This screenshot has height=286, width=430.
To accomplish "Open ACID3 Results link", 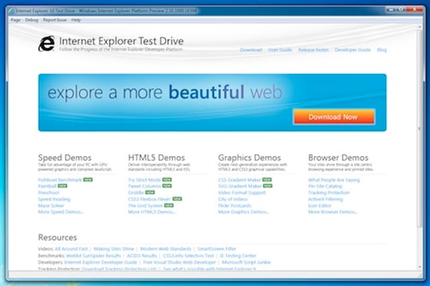I will point(142,256).
